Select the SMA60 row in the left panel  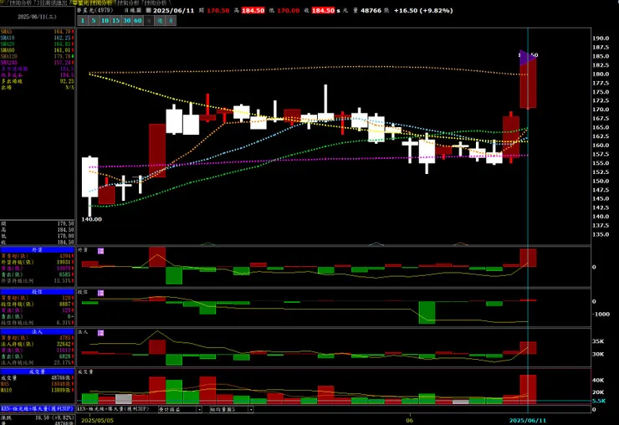(x=37, y=50)
